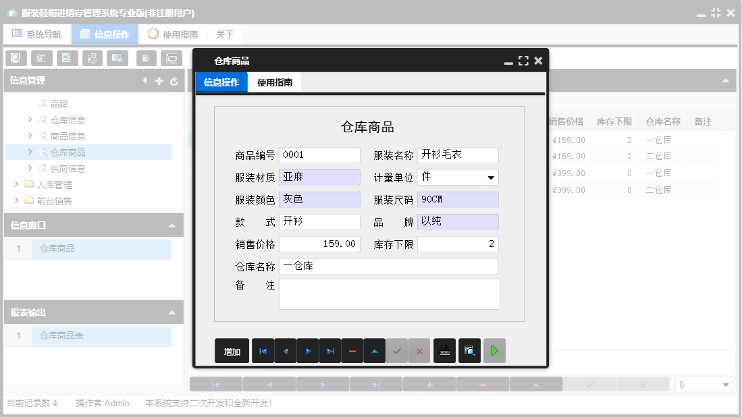Click the previous record arrow icon
The height and width of the screenshot is (417, 742).
tap(286, 350)
